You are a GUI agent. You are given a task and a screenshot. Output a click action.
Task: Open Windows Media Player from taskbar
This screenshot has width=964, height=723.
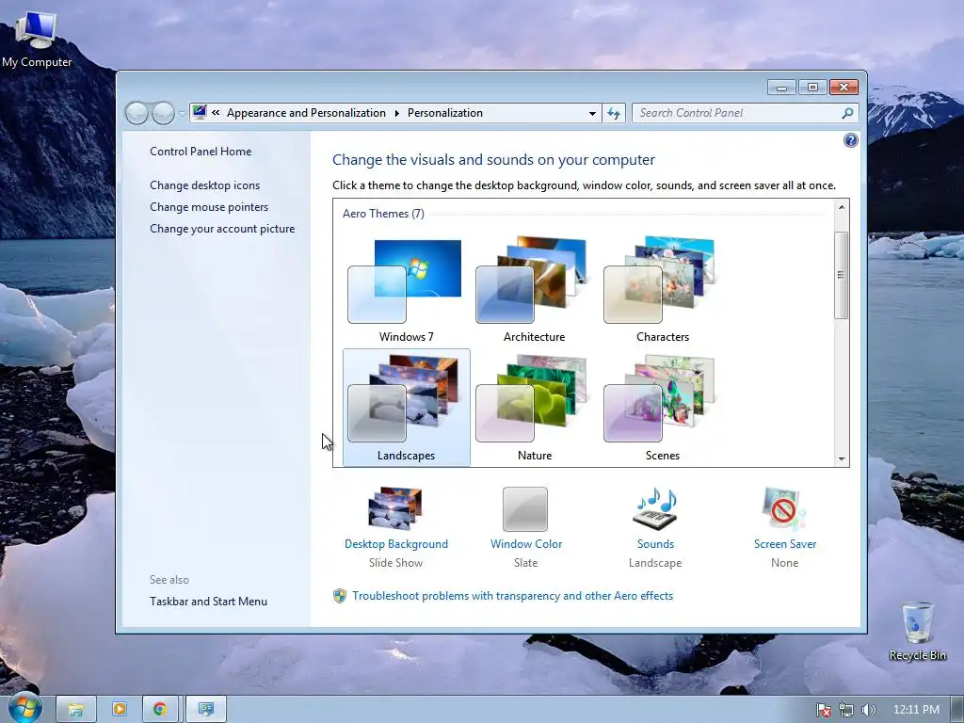[x=120, y=709]
